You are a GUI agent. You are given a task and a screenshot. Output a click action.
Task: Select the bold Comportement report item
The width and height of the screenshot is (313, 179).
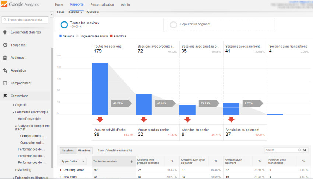coord(33,136)
